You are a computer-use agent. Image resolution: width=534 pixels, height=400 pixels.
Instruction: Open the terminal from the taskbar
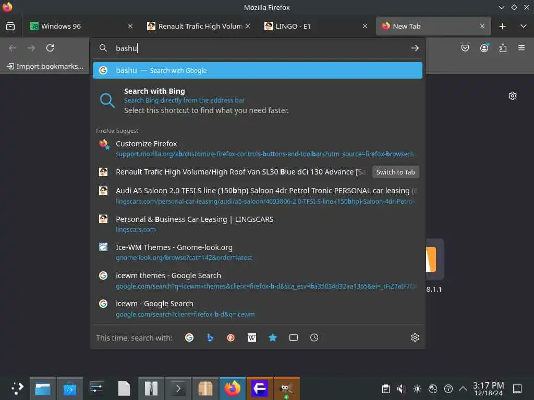[x=178, y=389]
